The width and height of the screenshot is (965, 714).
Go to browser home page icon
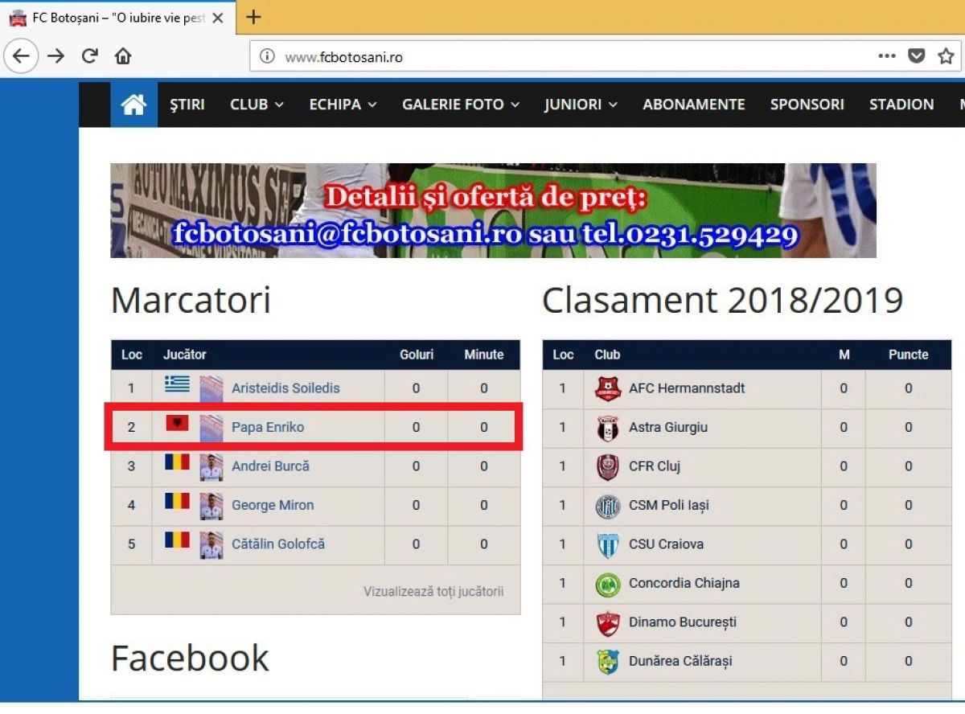pos(123,56)
